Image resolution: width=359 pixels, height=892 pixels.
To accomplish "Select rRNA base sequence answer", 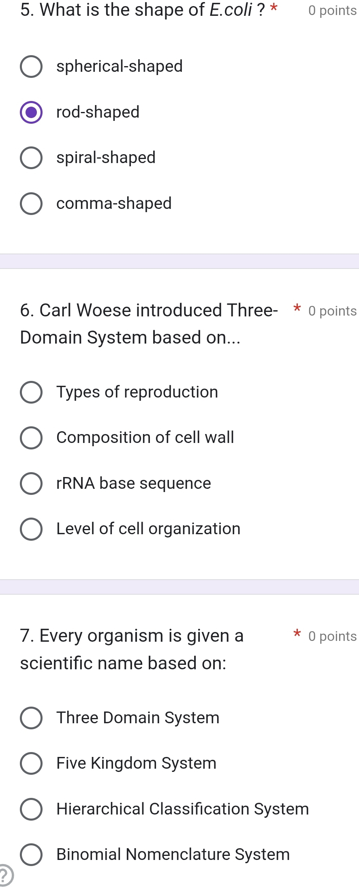I will pyautogui.click(x=31, y=484).
